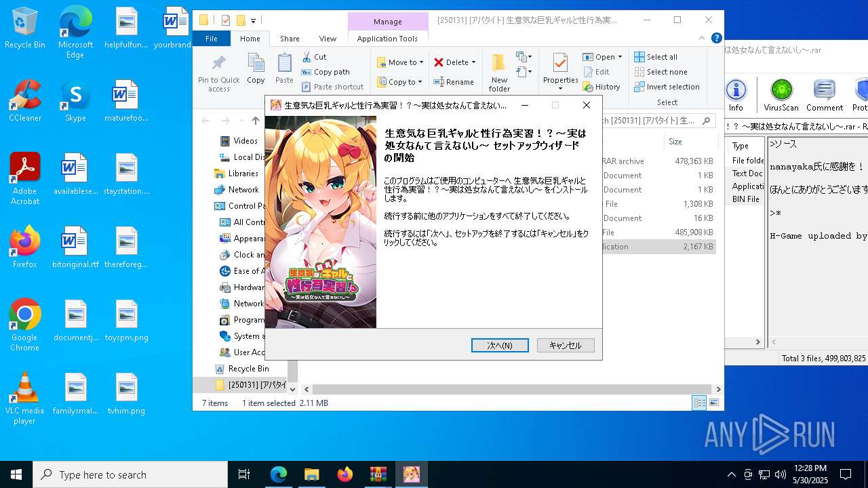Click the Copy icon in Explorer ribbon
The width and height of the screenshot is (868, 488).
pos(256,68)
